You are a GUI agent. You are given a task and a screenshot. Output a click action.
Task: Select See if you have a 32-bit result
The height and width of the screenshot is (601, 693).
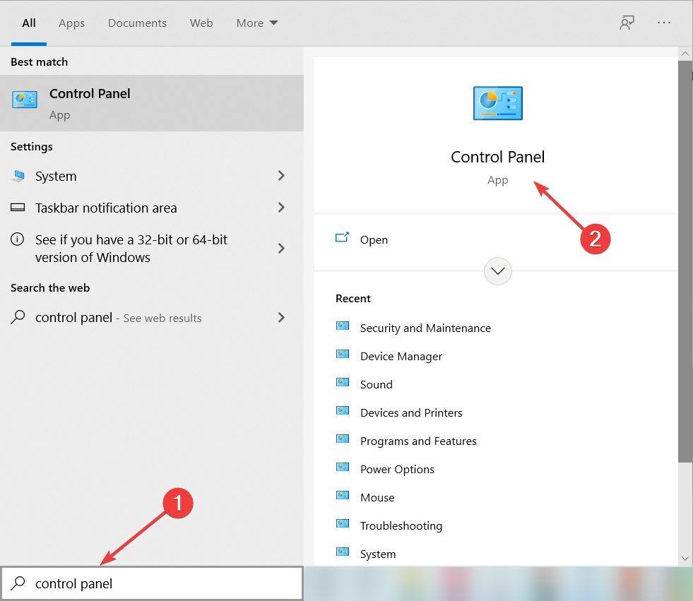152,249
